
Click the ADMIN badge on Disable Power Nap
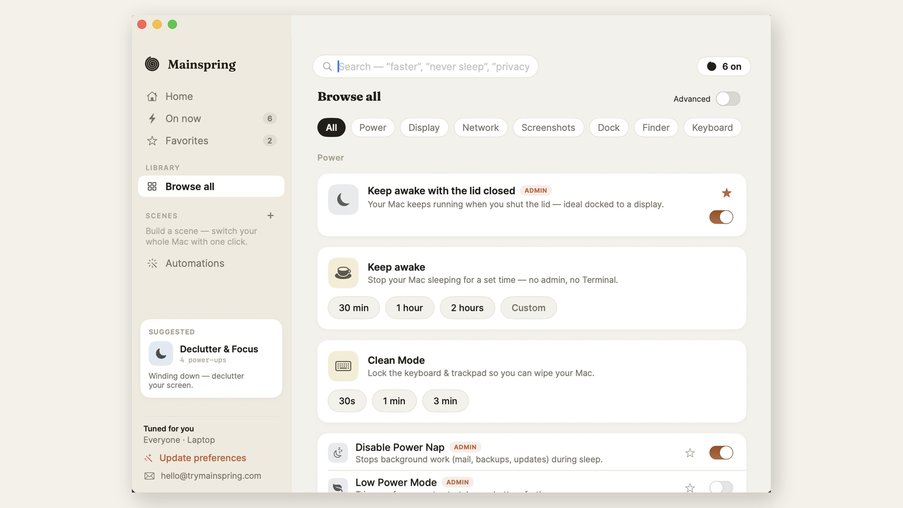pyautogui.click(x=465, y=447)
